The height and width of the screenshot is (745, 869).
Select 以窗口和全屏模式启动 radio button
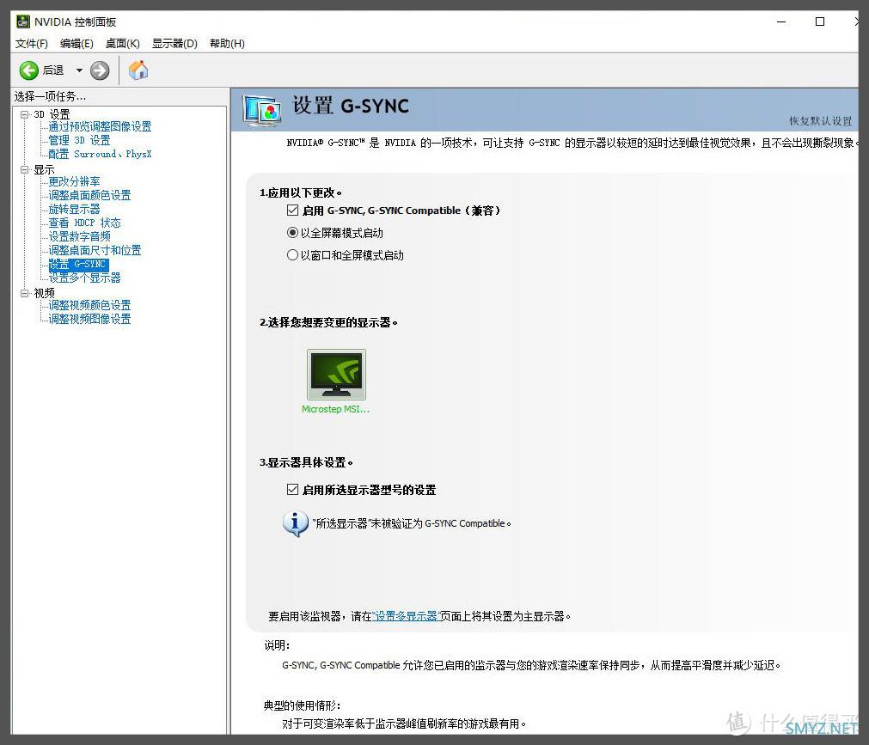(292, 255)
